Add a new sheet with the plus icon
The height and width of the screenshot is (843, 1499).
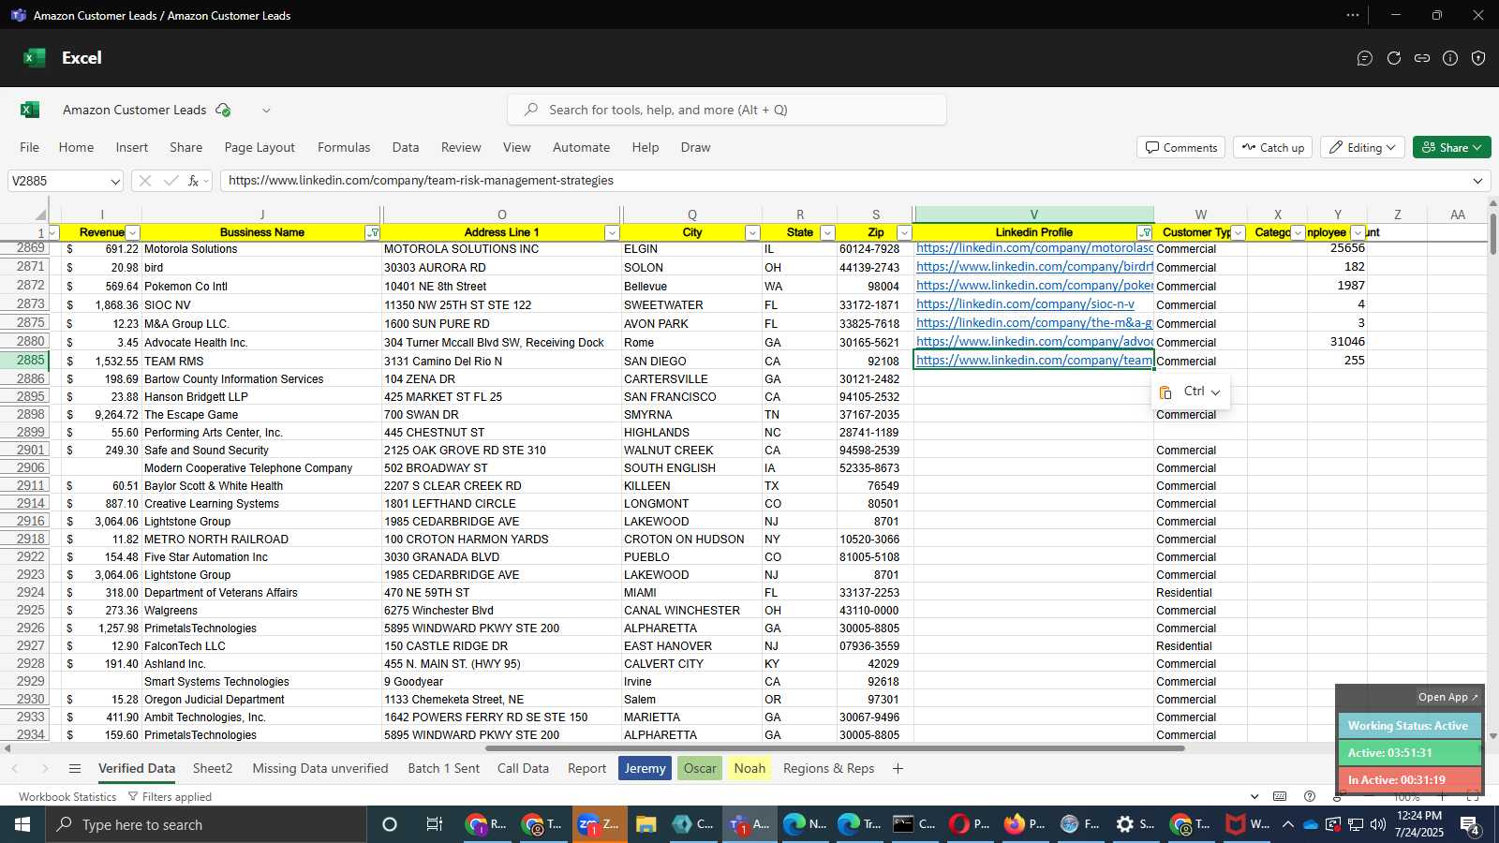pyautogui.click(x=898, y=769)
